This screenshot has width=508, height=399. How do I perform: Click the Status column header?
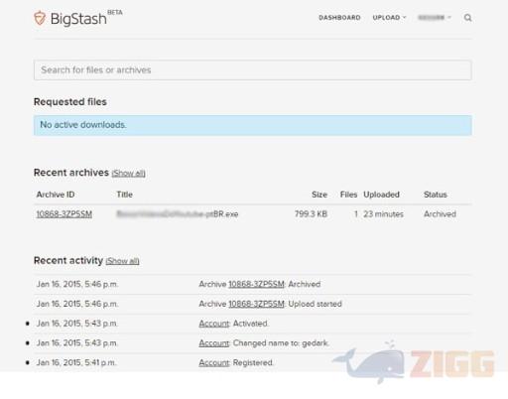(436, 195)
